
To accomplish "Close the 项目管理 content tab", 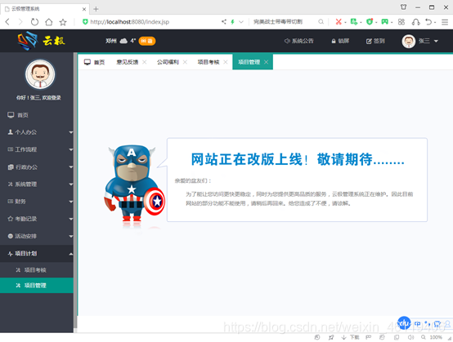I will pyautogui.click(x=266, y=62).
